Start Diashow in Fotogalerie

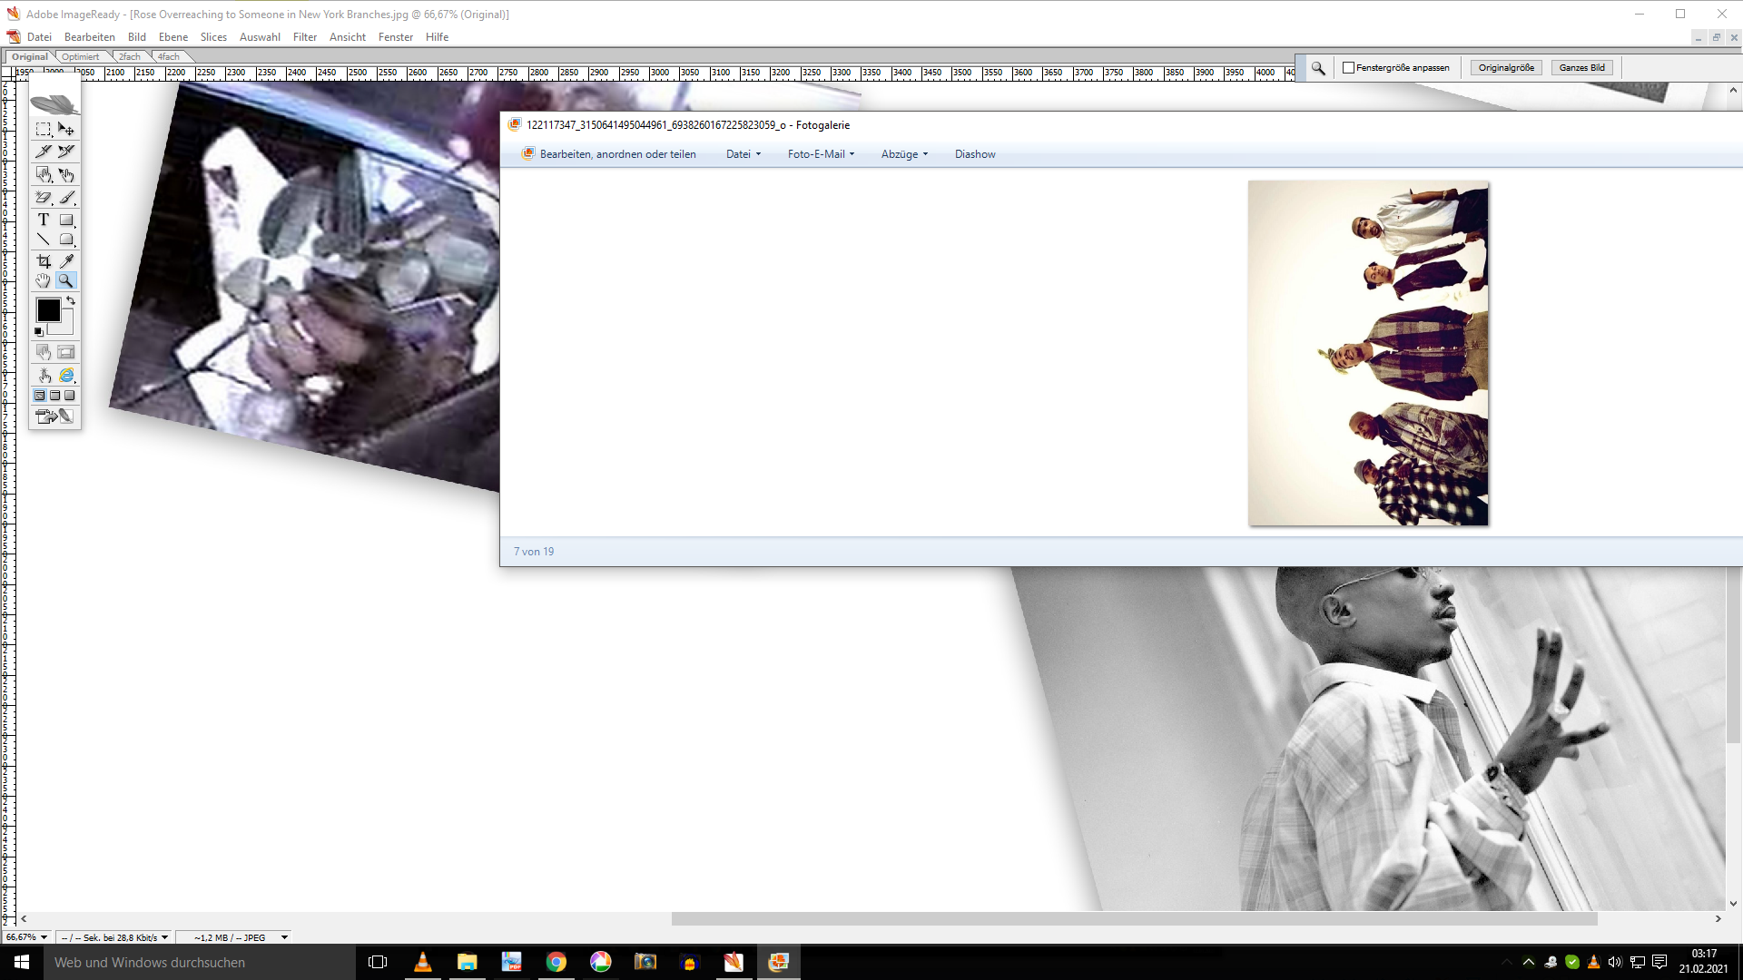[x=975, y=154]
